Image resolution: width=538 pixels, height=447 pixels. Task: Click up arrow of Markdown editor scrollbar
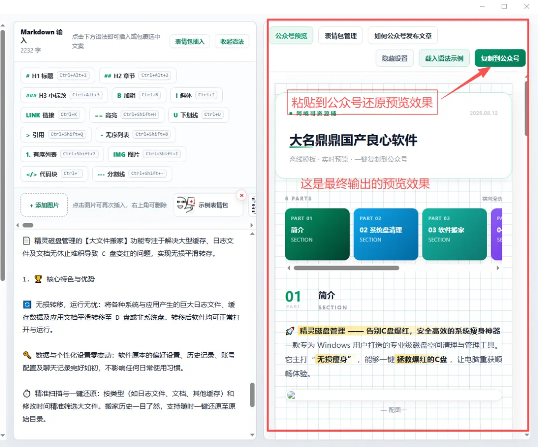pyautogui.click(x=252, y=234)
